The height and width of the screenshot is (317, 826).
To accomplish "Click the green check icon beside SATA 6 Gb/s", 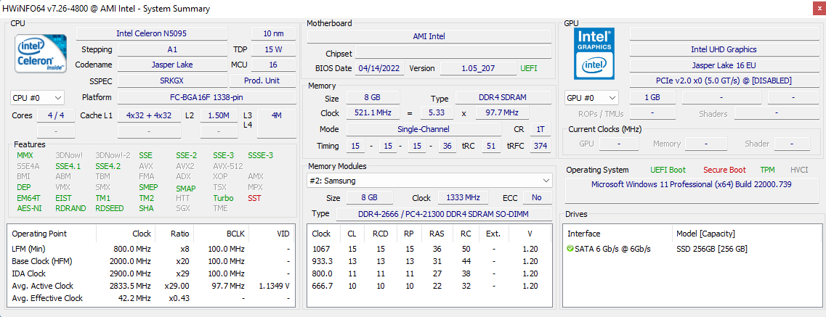I will pyautogui.click(x=570, y=249).
